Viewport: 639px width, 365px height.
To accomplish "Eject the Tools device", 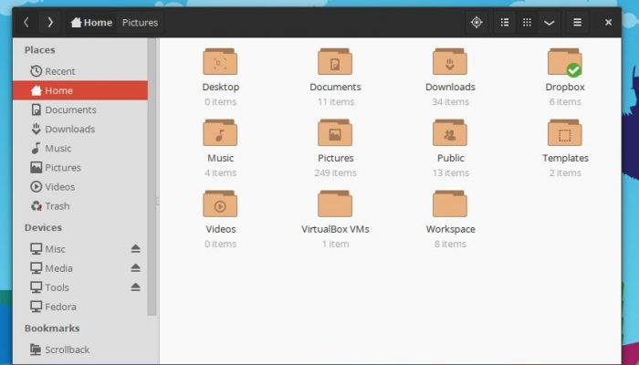I will click(x=136, y=287).
